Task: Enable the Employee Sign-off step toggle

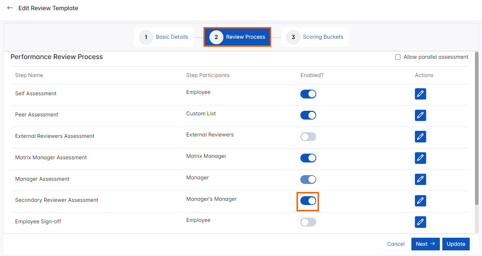Action: click(x=308, y=222)
